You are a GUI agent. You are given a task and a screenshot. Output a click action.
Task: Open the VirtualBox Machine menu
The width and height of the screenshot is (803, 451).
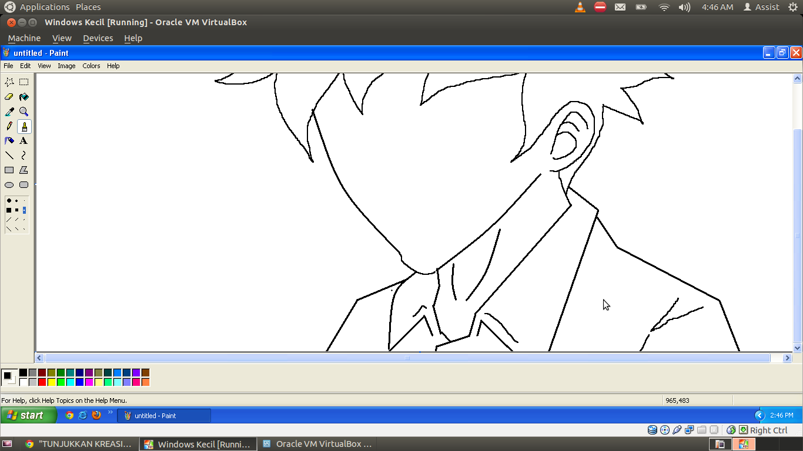tap(24, 38)
